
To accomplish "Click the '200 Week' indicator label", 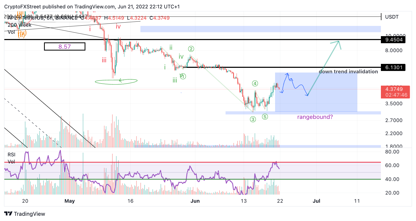I will click(x=20, y=25).
